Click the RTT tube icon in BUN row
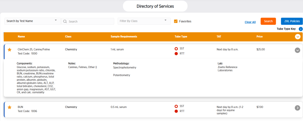Image resolution: width=303 pixels, height=121 pixels. 176,111
